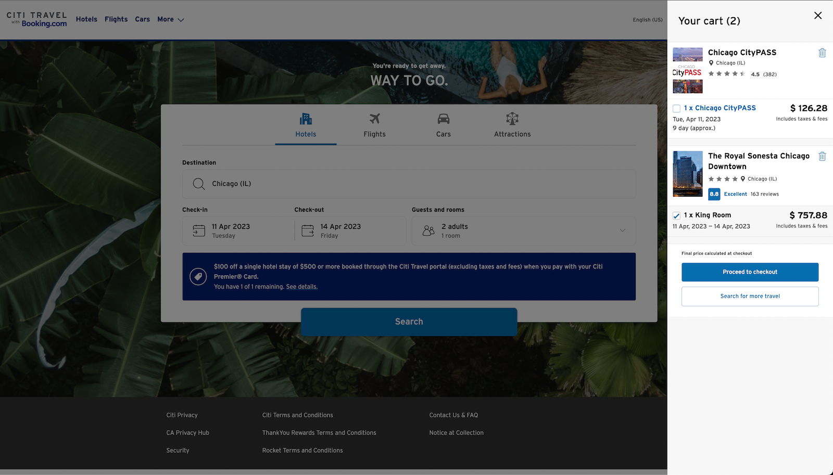Click the Royal Sonesta location pin icon

tap(743, 179)
